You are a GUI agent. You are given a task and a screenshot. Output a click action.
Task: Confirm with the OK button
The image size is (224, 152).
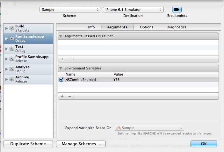click(204, 144)
